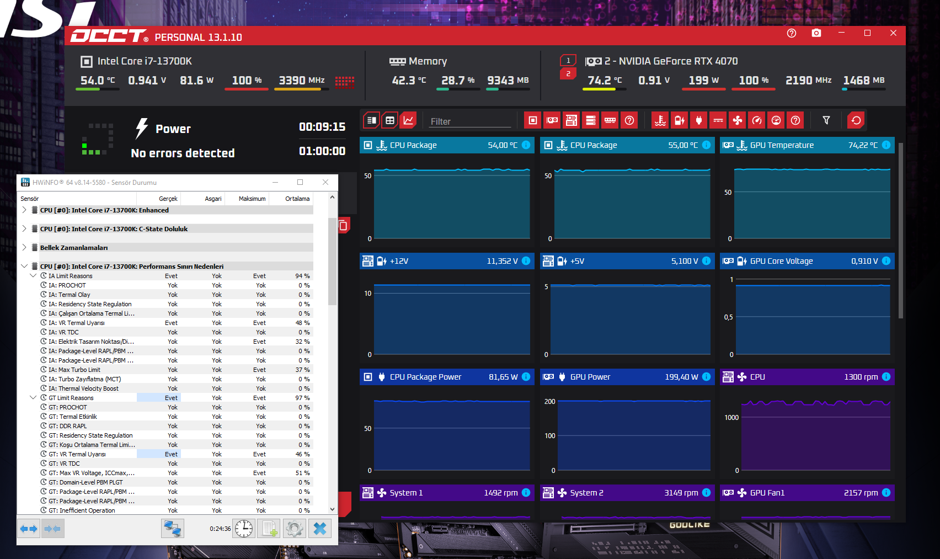The image size is (940, 559).
Task: Expand C-State Doluluk sensor group
Action: click(24, 229)
